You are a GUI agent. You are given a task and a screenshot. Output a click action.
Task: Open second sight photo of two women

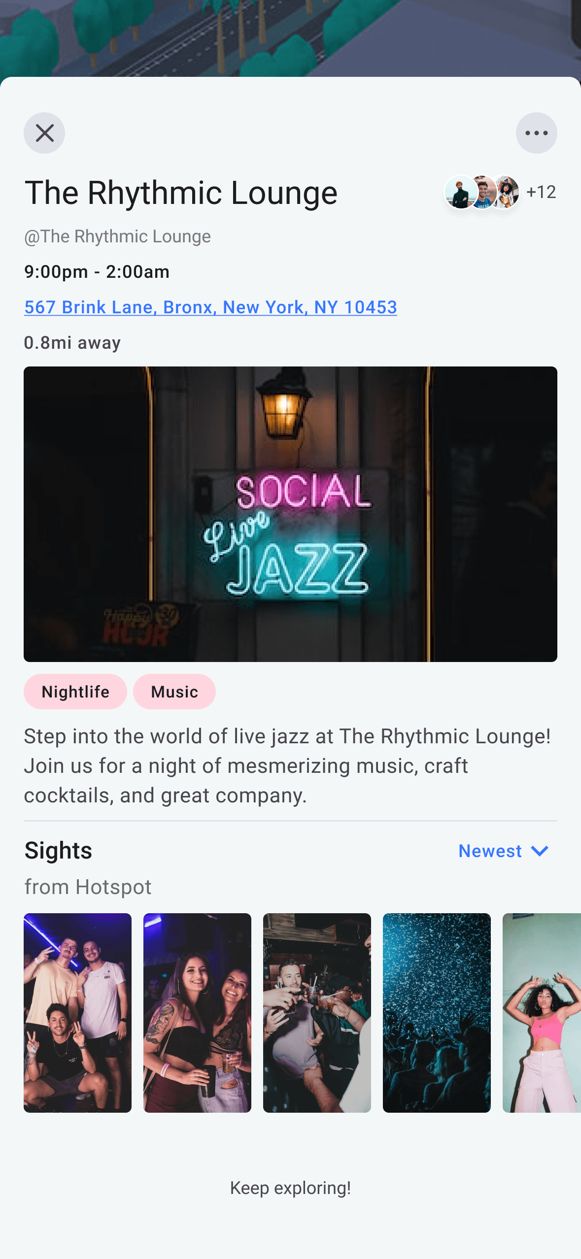[x=197, y=1013]
